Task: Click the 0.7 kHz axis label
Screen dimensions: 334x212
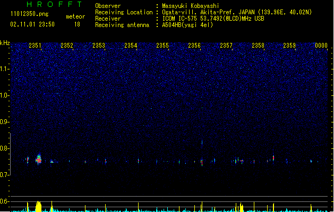Action: pyautogui.click(x=5, y=175)
